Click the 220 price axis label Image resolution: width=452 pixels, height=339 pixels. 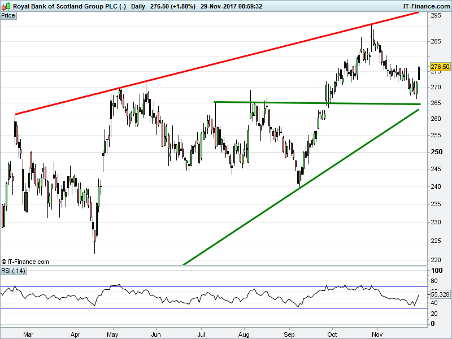436,260
